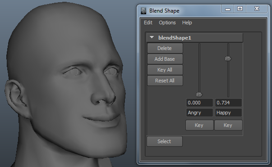This screenshot has width=272, height=167.
Task: Click the Angry slider handle
Action: point(199,95)
